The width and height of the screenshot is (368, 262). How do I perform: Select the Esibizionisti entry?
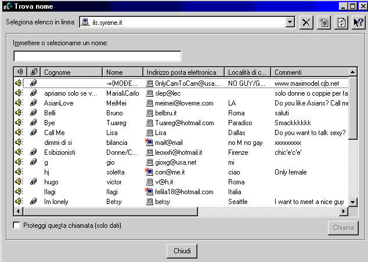(x=60, y=152)
